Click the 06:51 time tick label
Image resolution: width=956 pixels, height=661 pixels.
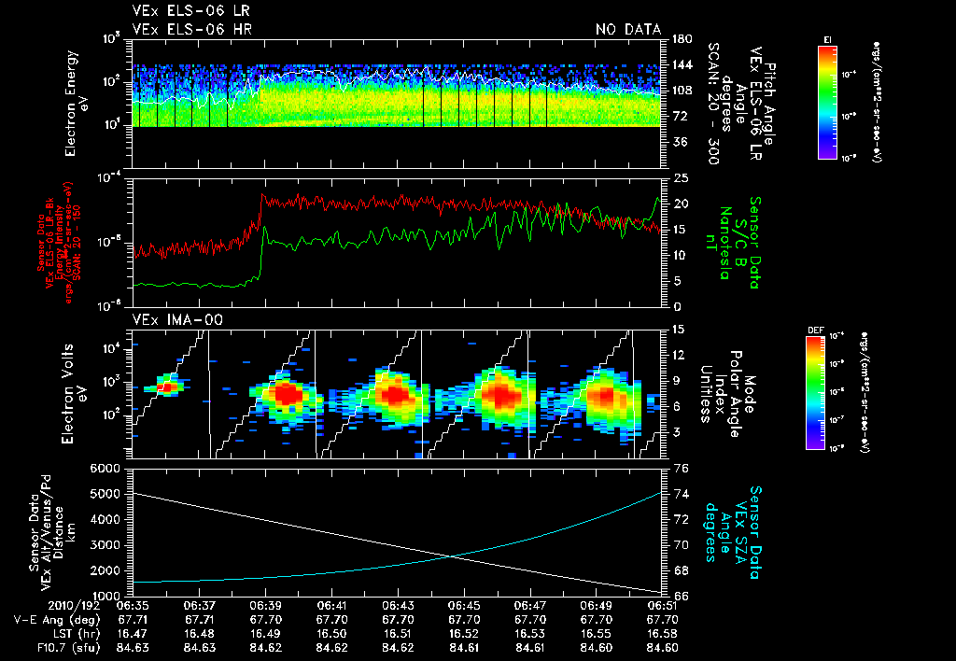click(662, 604)
